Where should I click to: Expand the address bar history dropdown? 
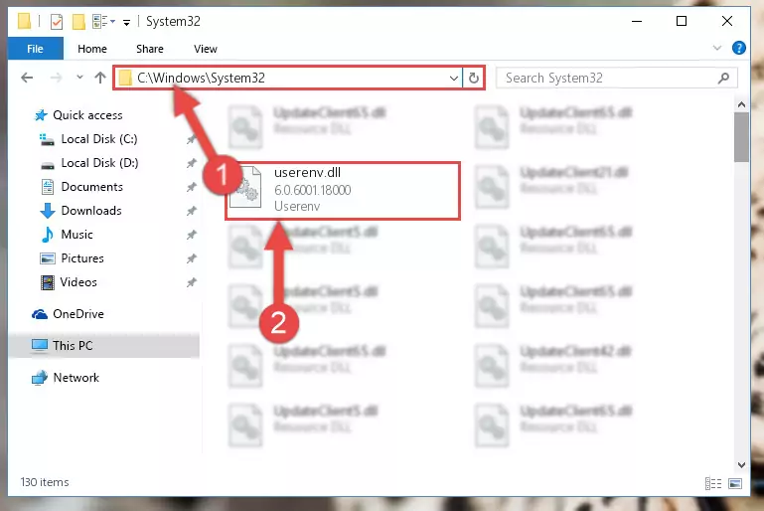pyautogui.click(x=454, y=78)
